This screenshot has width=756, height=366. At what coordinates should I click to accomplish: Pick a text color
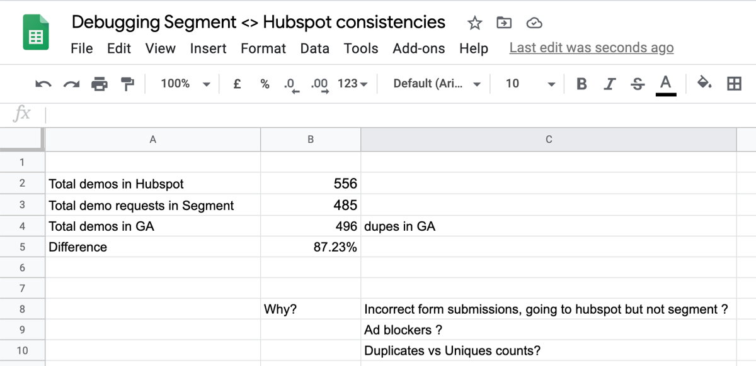tap(666, 84)
